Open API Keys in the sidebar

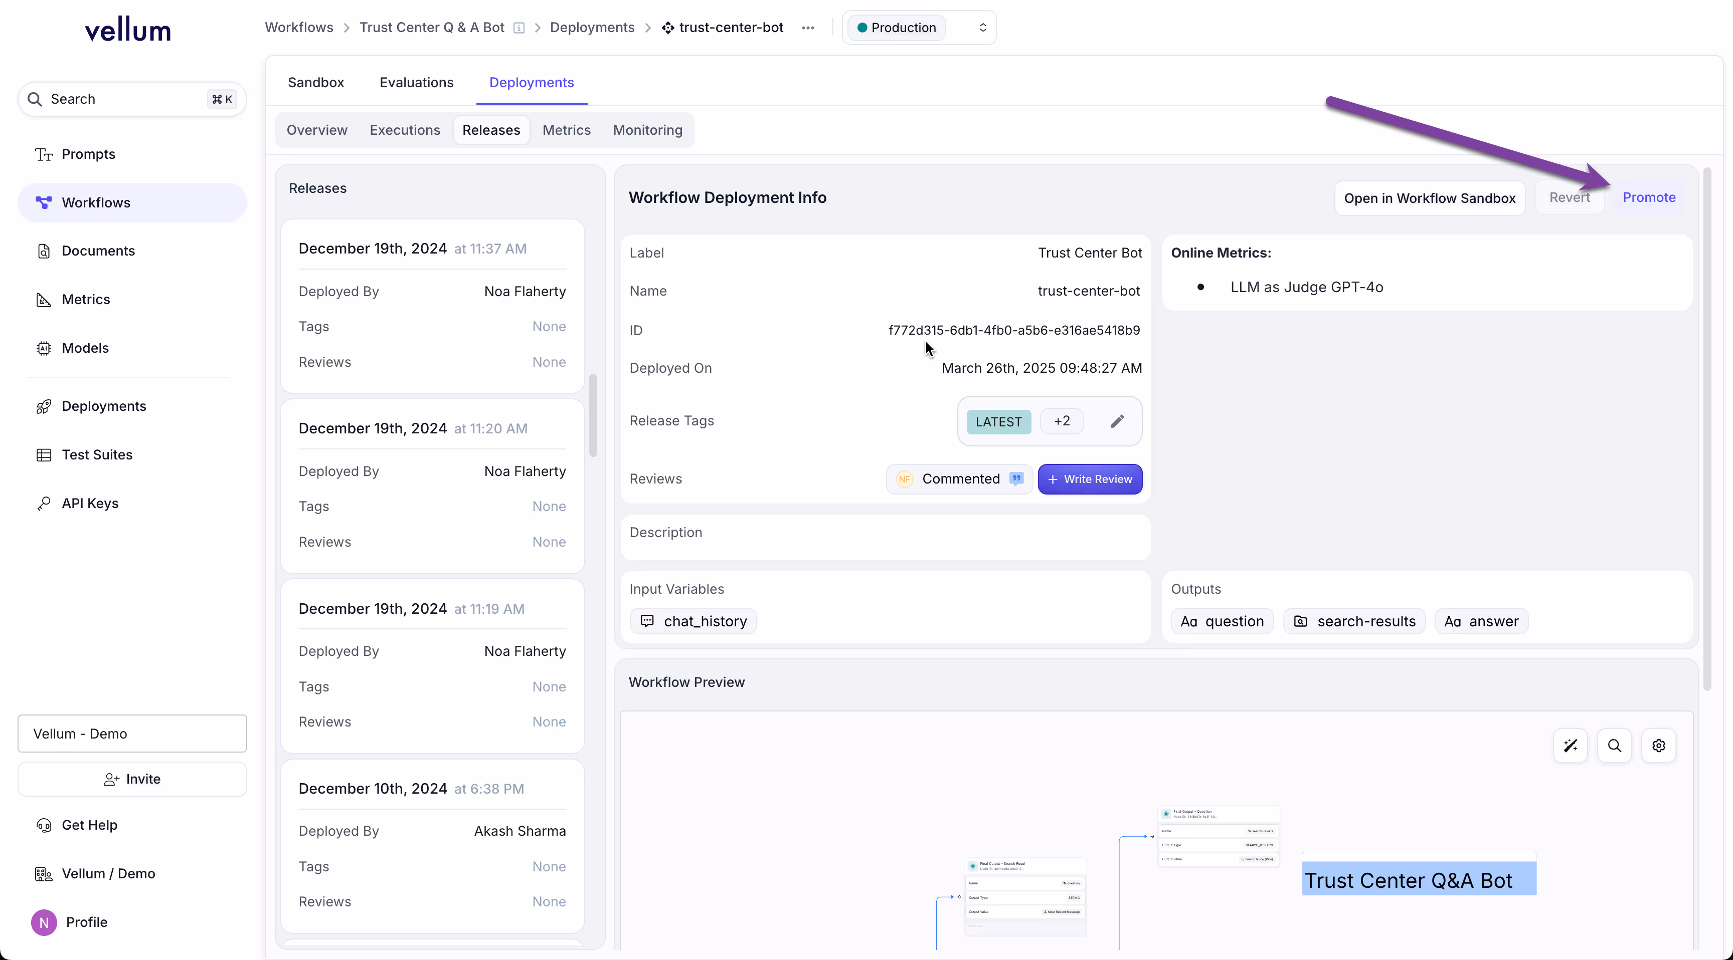click(89, 504)
